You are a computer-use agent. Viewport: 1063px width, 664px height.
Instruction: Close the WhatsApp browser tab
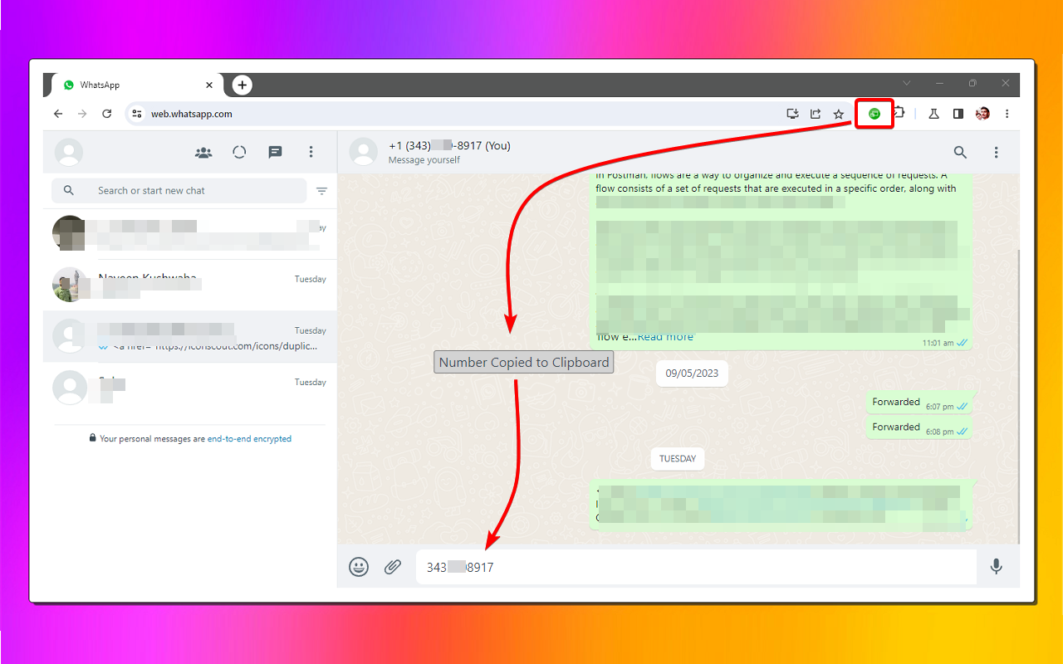point(209,85)
